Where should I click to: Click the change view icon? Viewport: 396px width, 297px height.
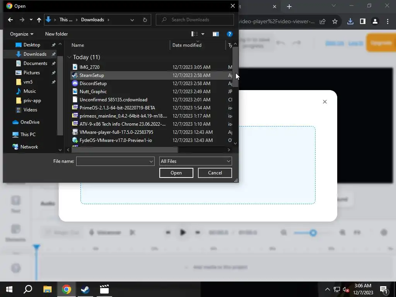pyautogui.click(x=195, y=34)
